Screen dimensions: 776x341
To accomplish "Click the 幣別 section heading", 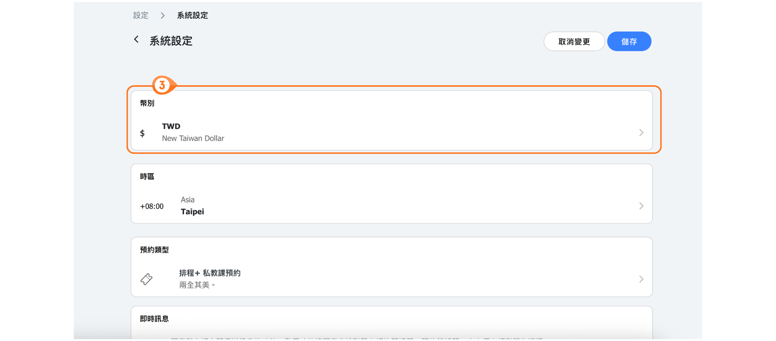I will pyautogui.click(x=147, y=103).
